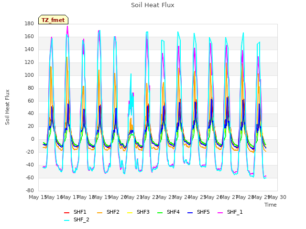The height and width of the screenshot is (229, 306).
Task: Click the 140 y-axis tick label
Action: (x=29, y=50)
